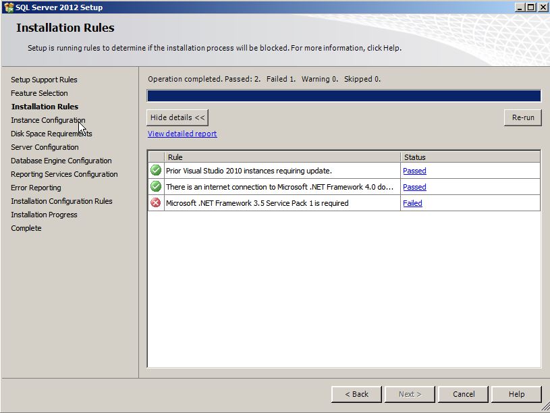The image size is (550, 413).
Task: Select Installation Progress step
Action: point(44,215)
